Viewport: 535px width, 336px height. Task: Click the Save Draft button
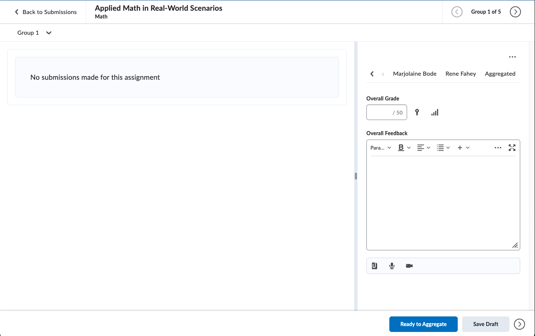486,324
